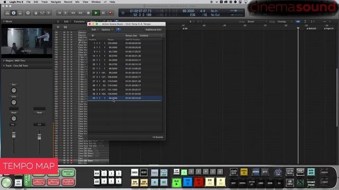Click the Rewind transport button
Screen dimensions: 339x190
[73, 13]
